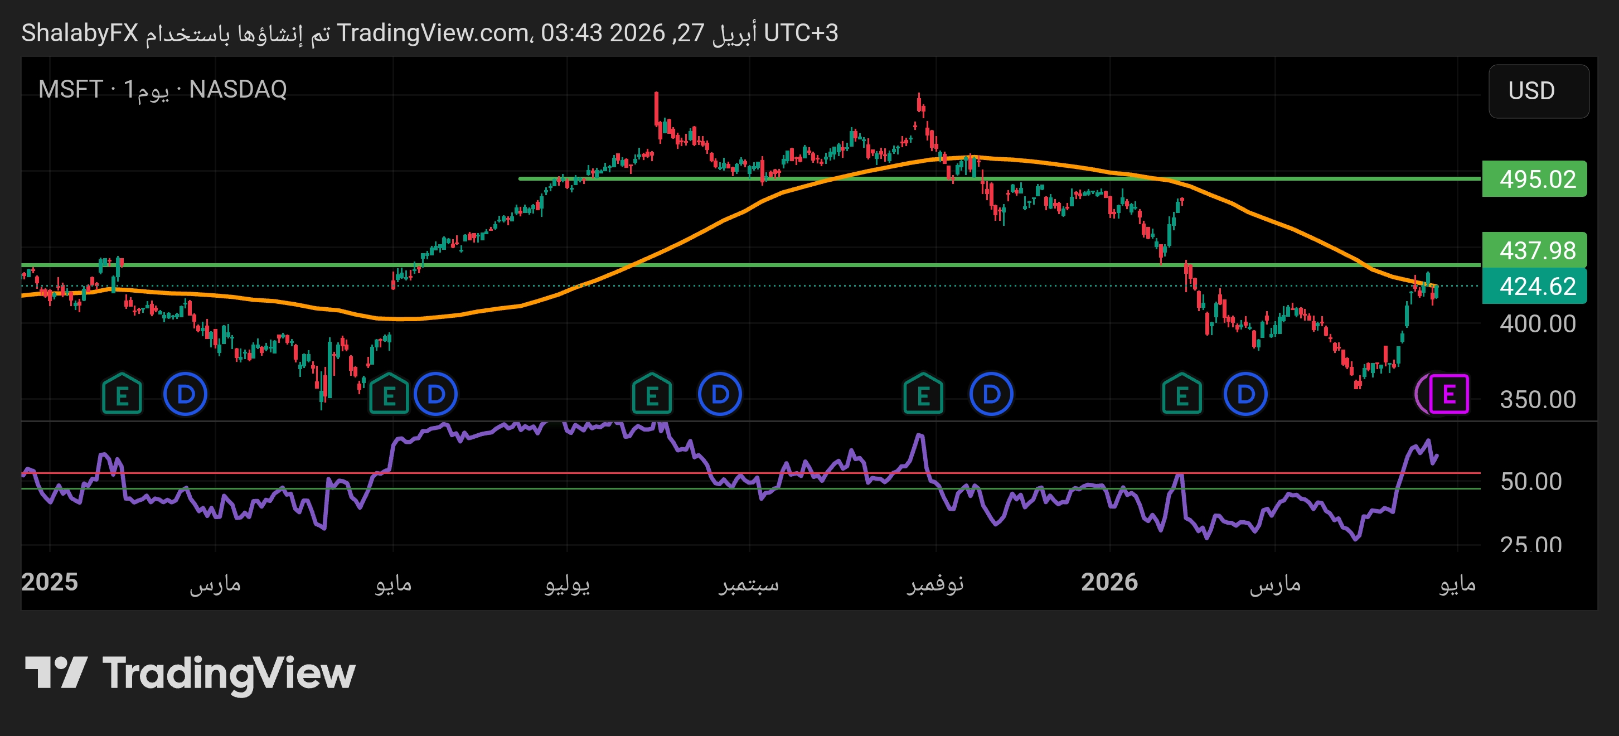Click the 2026 label on time axis
The height and width of the screenshot is (736, 1619).
coord(1109,582)
